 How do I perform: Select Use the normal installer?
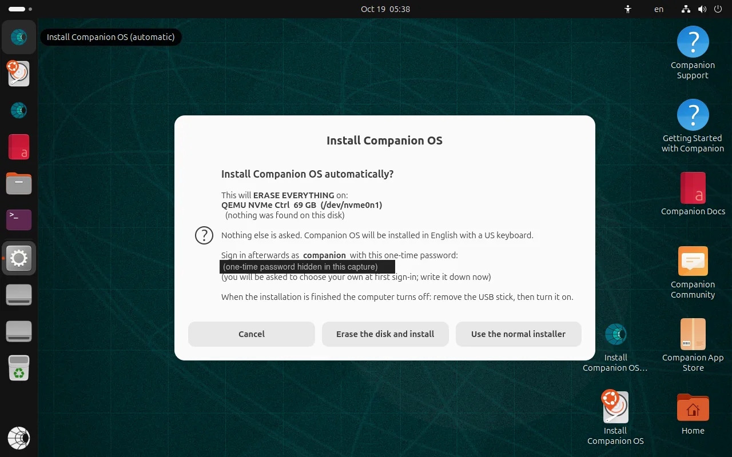(518, 334)
